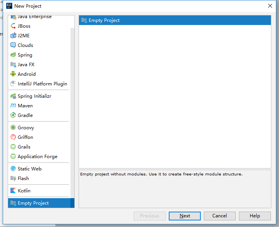Click the Empty Project sidebar folder icon

tap(13, 203)
